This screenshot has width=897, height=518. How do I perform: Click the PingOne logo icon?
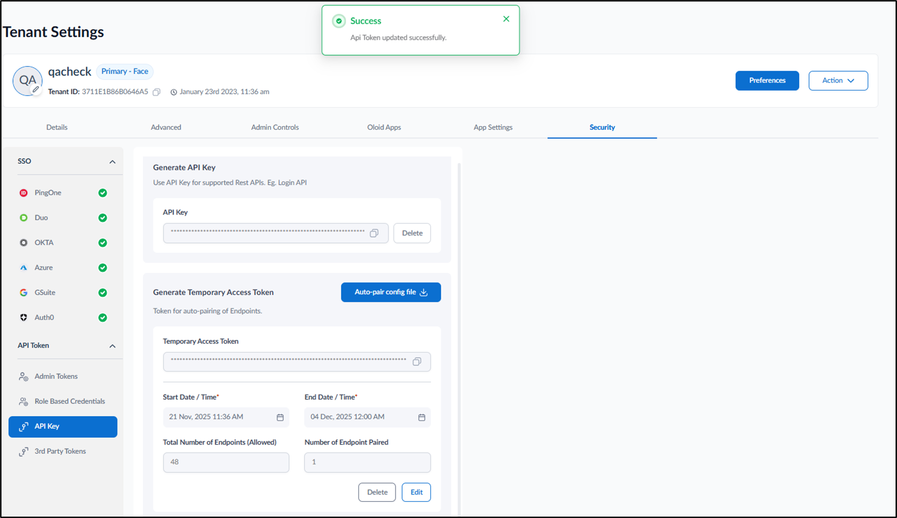pyautogui.click(x=23, y=193)
